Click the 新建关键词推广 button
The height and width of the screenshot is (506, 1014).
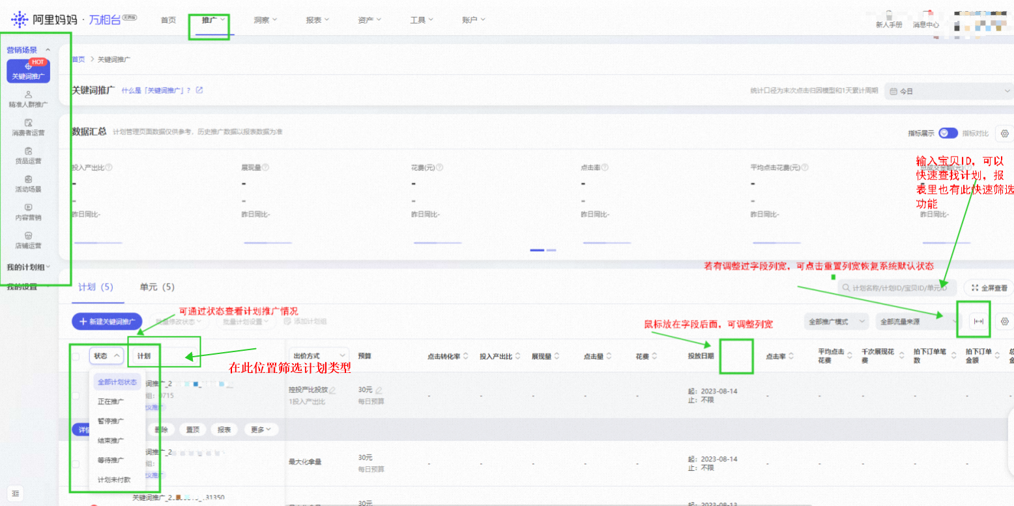107,321
